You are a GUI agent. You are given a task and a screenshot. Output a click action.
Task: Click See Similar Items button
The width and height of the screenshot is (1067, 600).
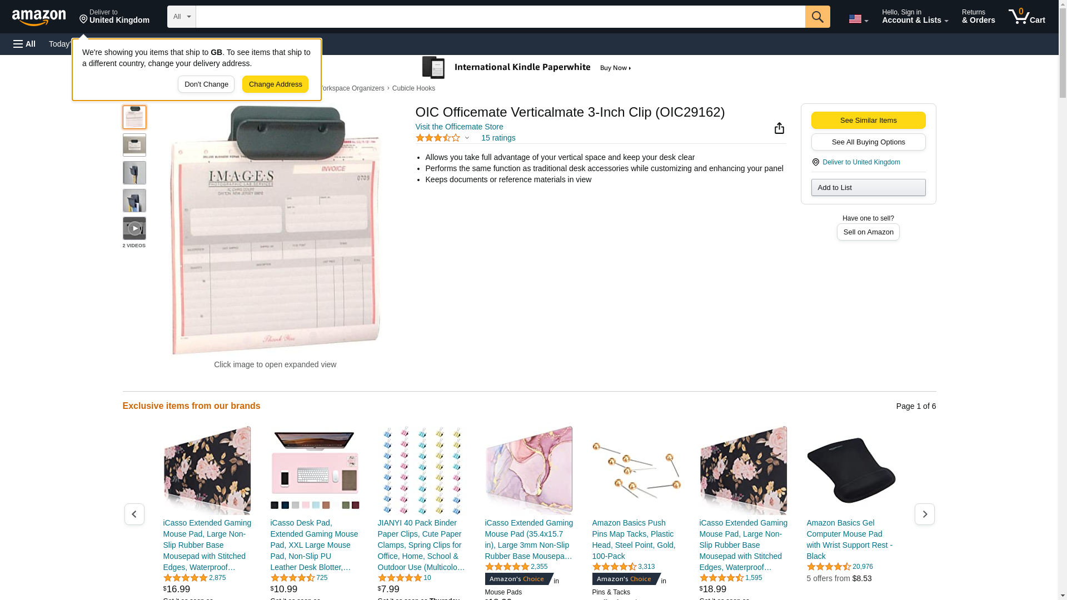pyautogui.click(x=868, y=121)
